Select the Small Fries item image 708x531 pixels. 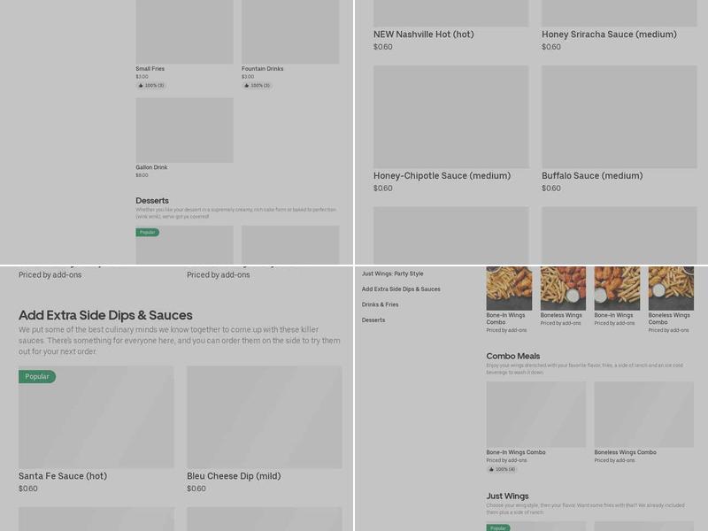(184, 31)
